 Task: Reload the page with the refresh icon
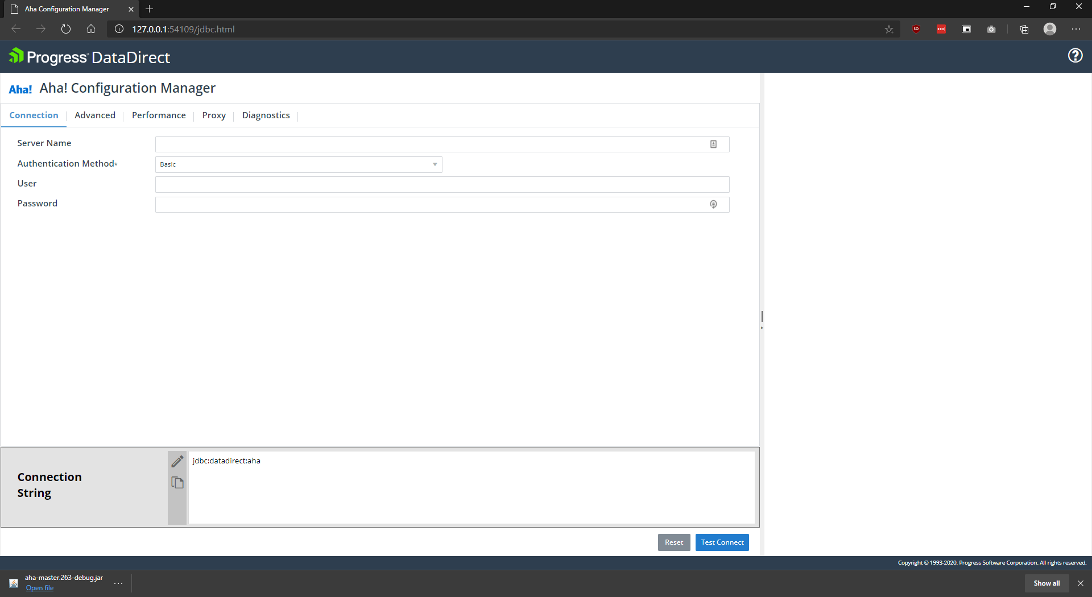click(x=66, y=29)
